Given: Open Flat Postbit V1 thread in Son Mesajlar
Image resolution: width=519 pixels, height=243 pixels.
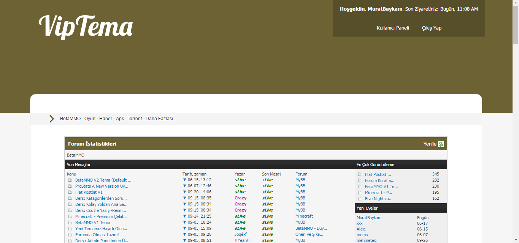Looking at the screenshot, I should tap(89, 192).
